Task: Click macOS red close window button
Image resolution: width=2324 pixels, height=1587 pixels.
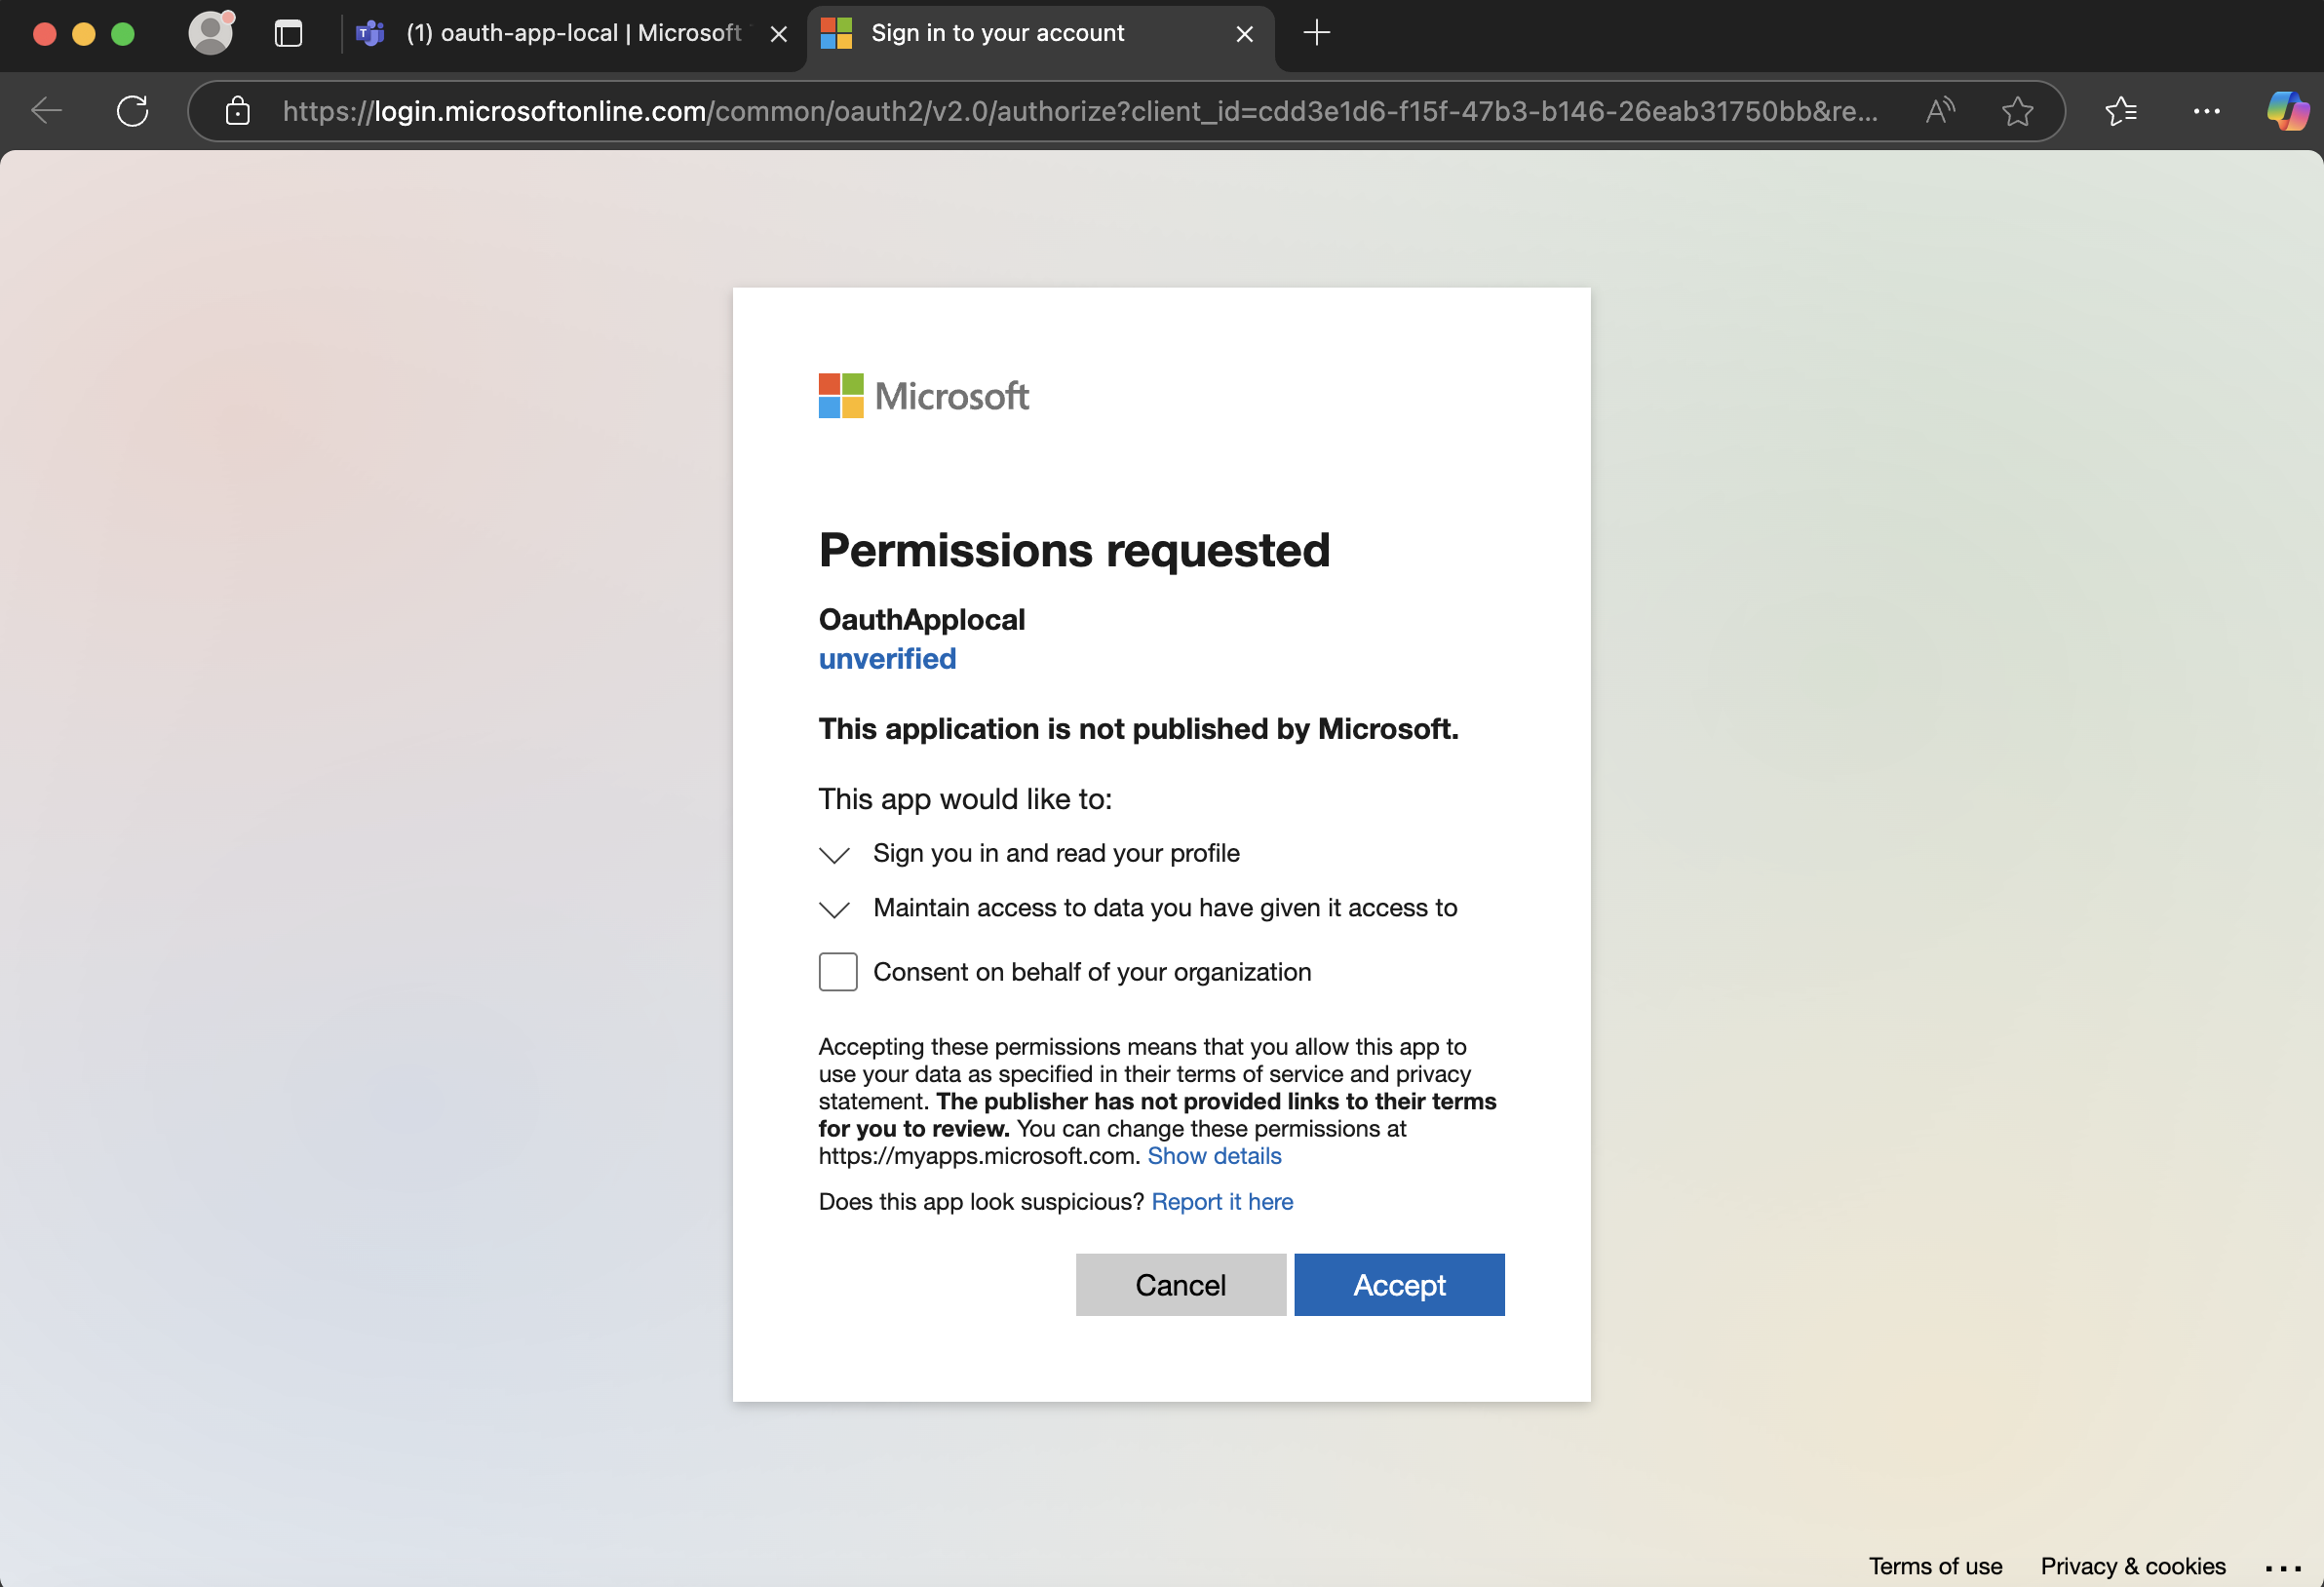Action: pos(45,34)
